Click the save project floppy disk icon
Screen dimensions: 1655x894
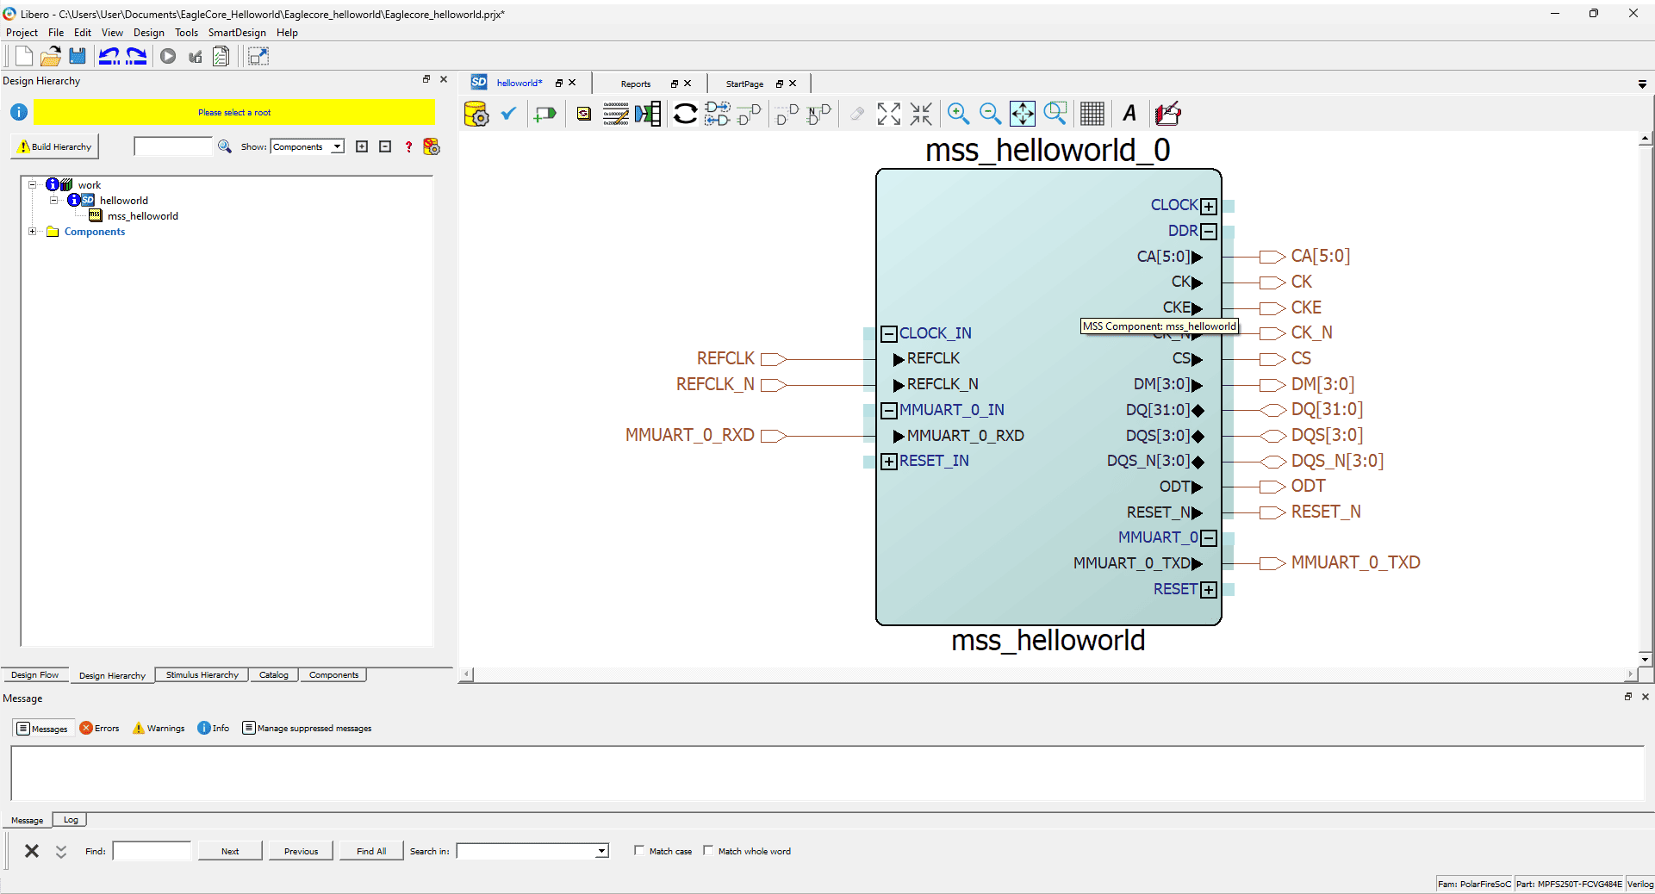coord(78,57)
